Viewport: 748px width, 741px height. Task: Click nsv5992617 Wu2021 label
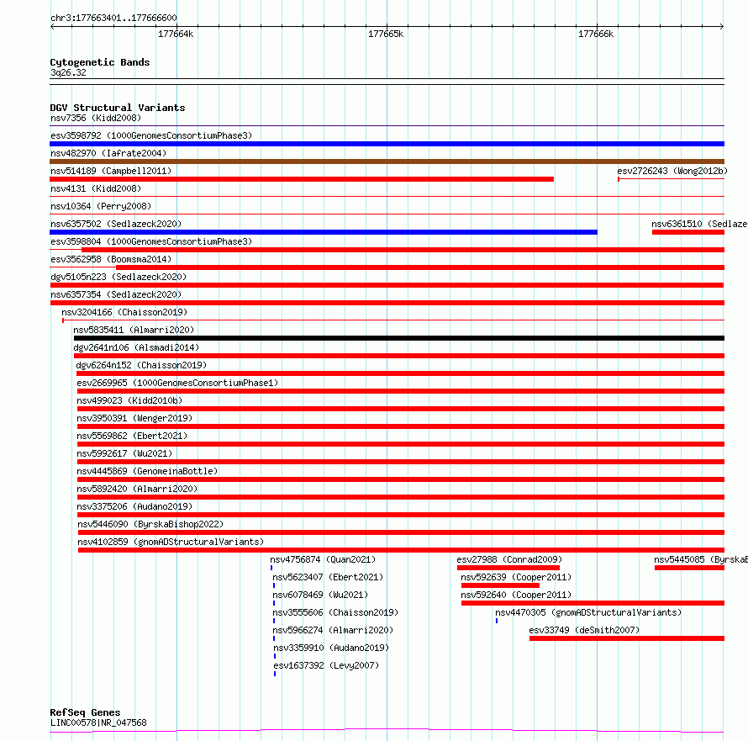tap(124, 453)
